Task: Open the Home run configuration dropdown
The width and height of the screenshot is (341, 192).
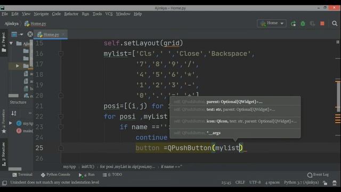Action: pyautogui.click(x=271, y=23)
